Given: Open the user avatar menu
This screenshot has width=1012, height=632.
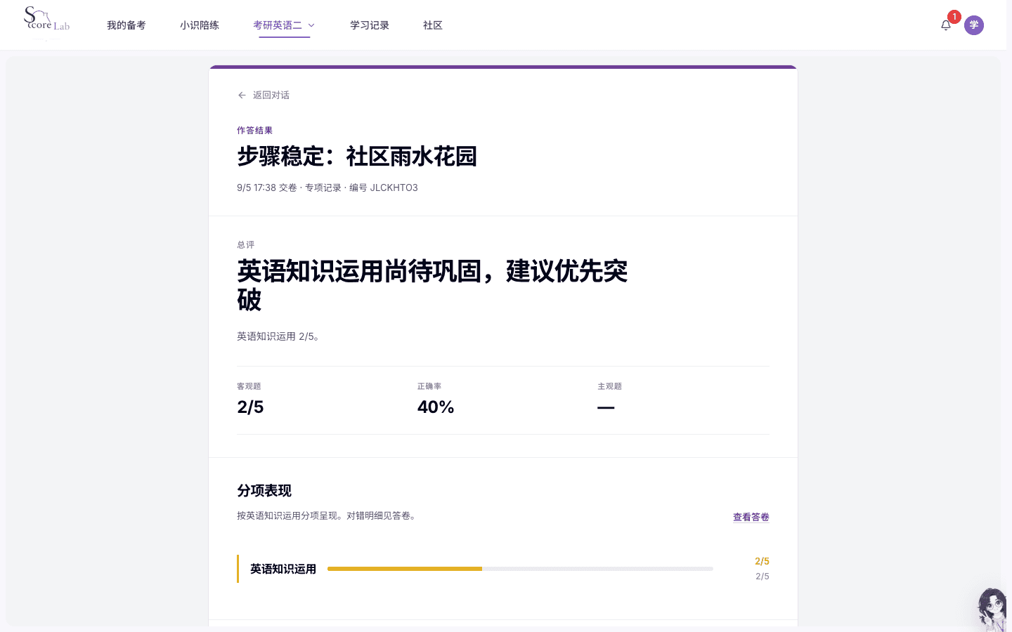Looking at the screenshot, I should point(974,25).
